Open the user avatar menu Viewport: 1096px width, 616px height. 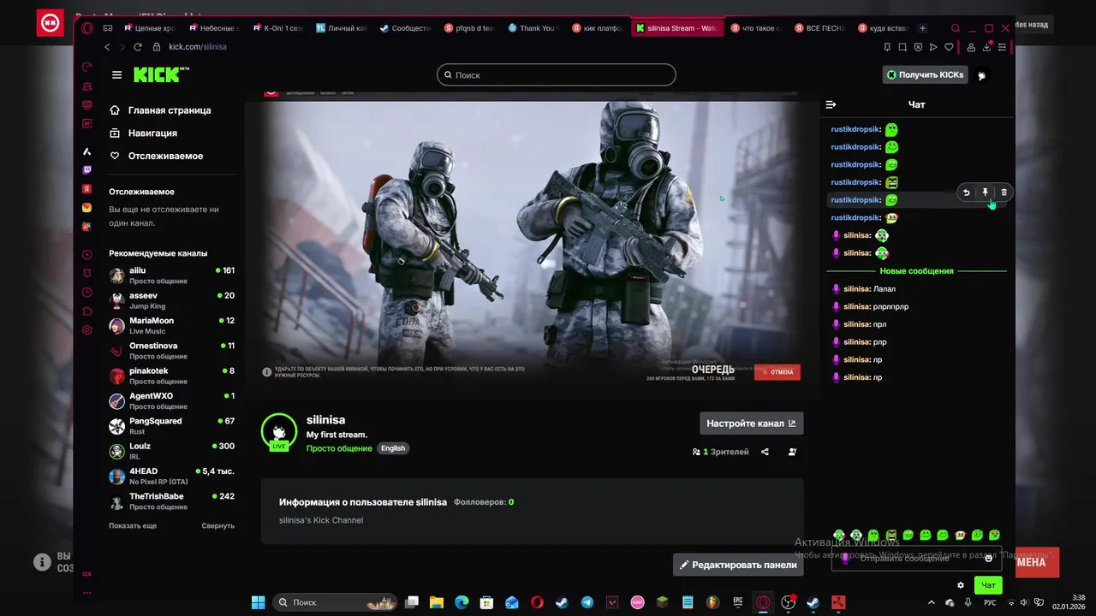pyautogui.click(x=981, y=75)
